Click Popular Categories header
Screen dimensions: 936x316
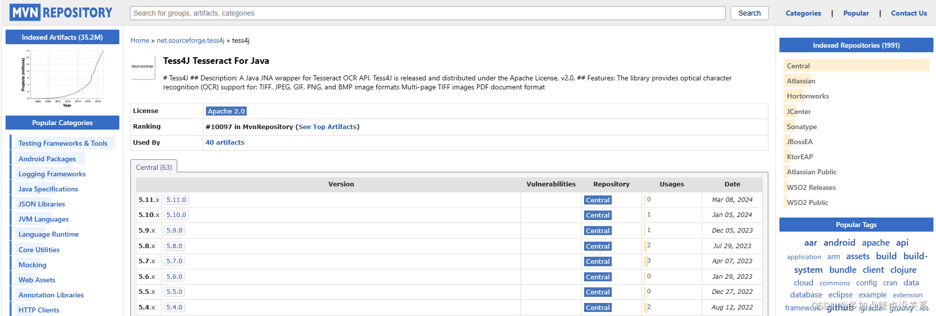(62, 123)
